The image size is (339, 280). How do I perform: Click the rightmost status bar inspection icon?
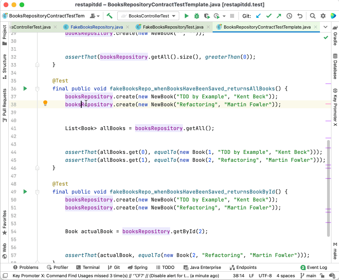coord(332,276)
